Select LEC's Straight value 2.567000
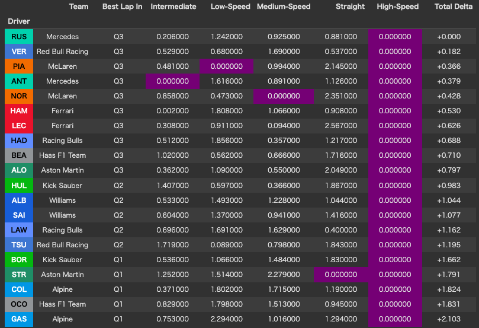This screenshot has width=479, height=328. (x=340, y=126)
